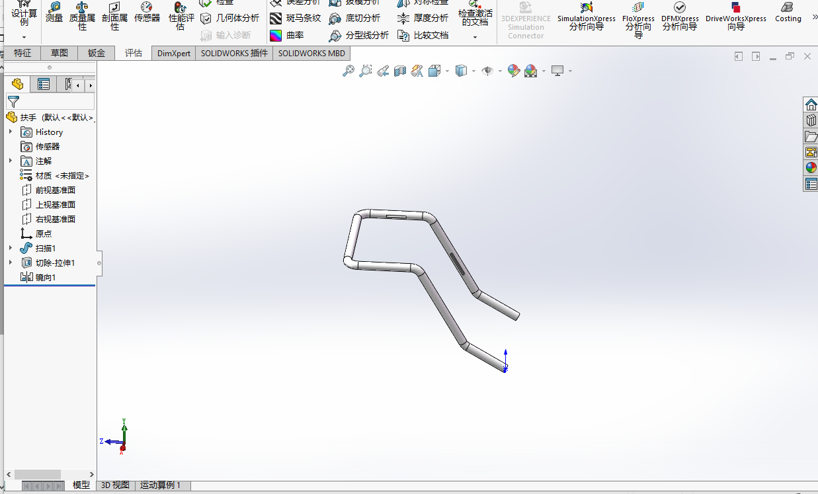Expand the 注解 annotations folder

(x=11, y=161)
